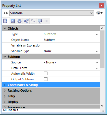Enable the Output Subform checkbox
The width and height of the screenshot is (107, 115).
45,79
